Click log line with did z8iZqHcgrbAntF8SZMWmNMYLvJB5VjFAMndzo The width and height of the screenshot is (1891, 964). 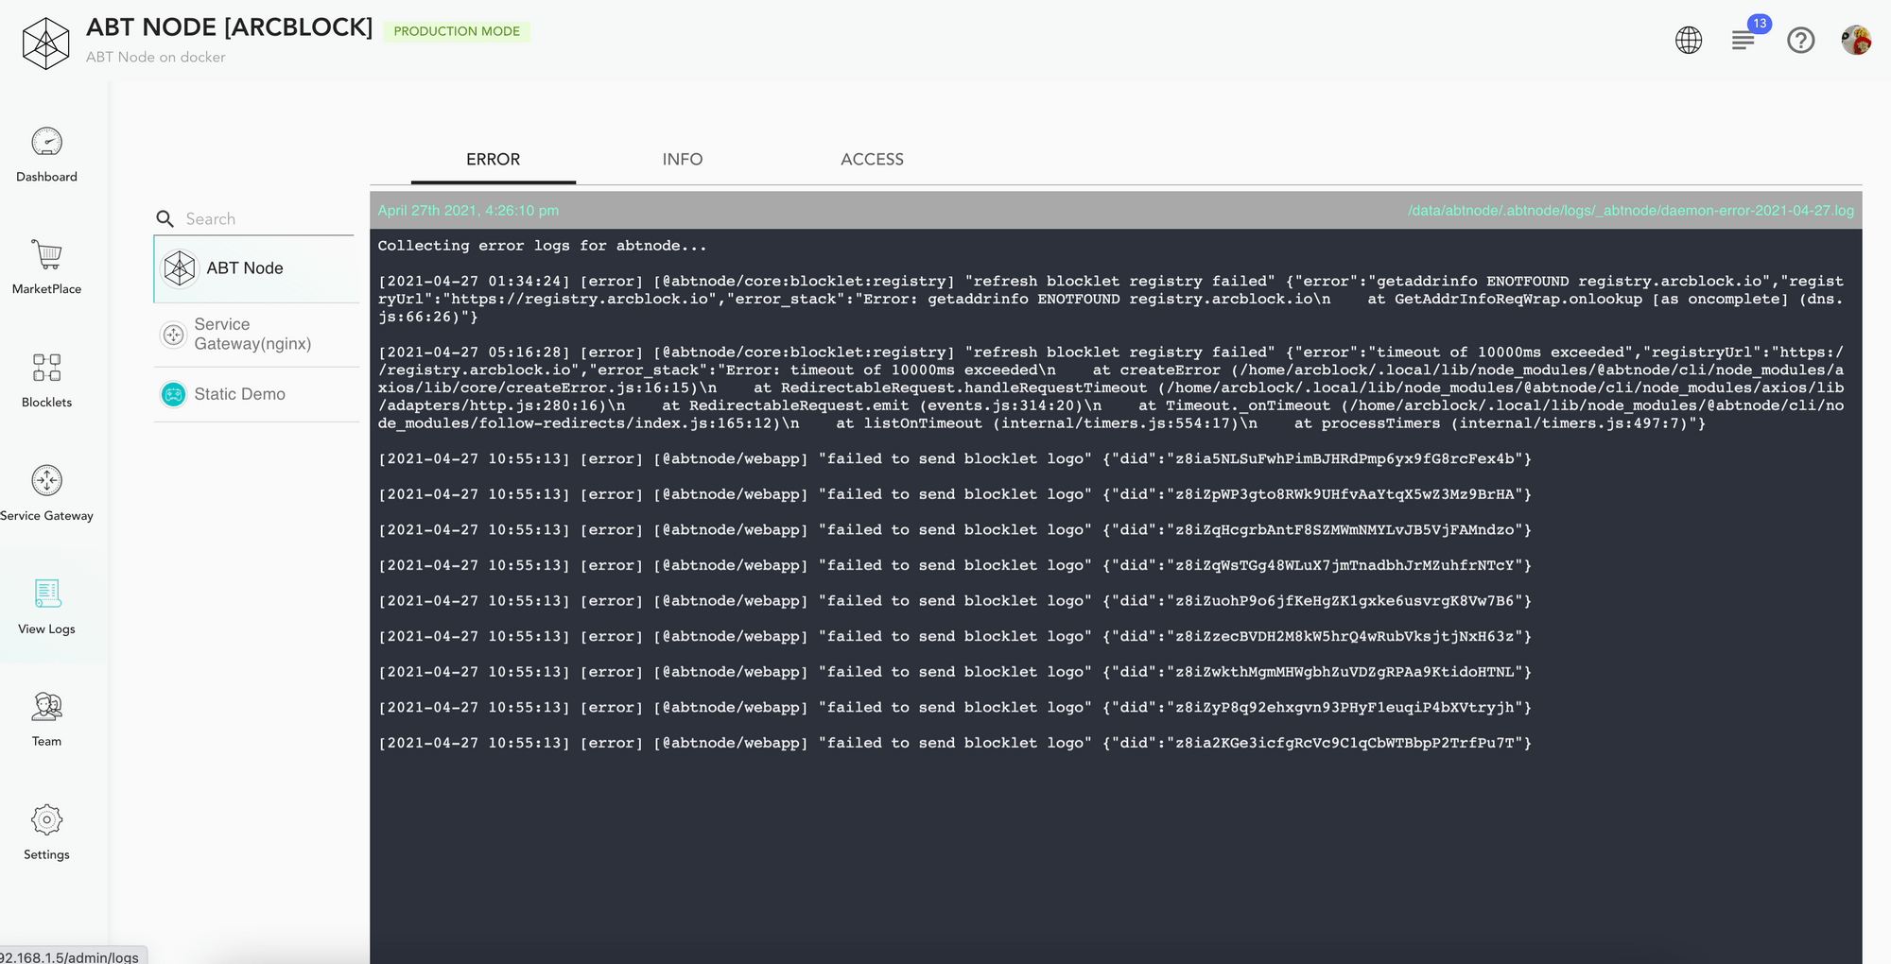pos(955,530)
